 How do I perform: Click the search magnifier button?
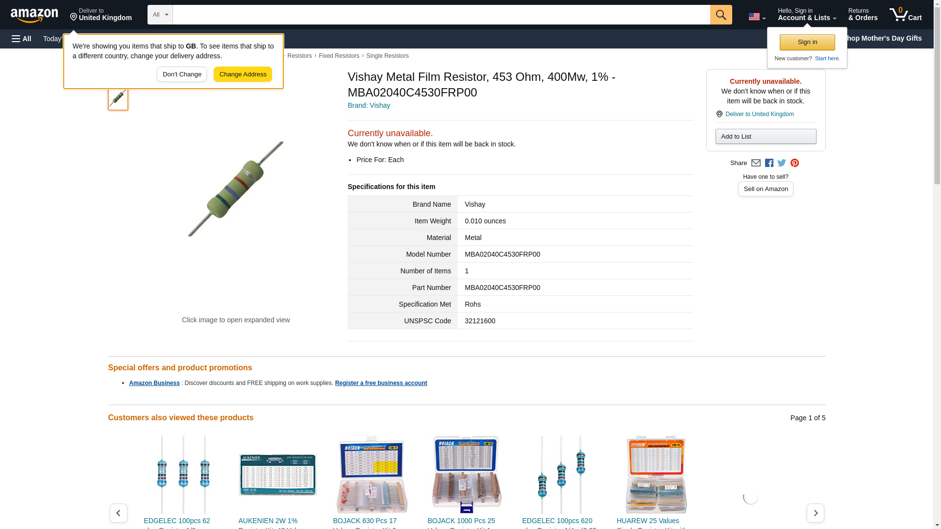720,15
